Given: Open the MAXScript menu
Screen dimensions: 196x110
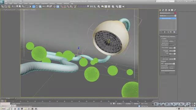Looking at the screenshot, I should click(x=66, y=4).
